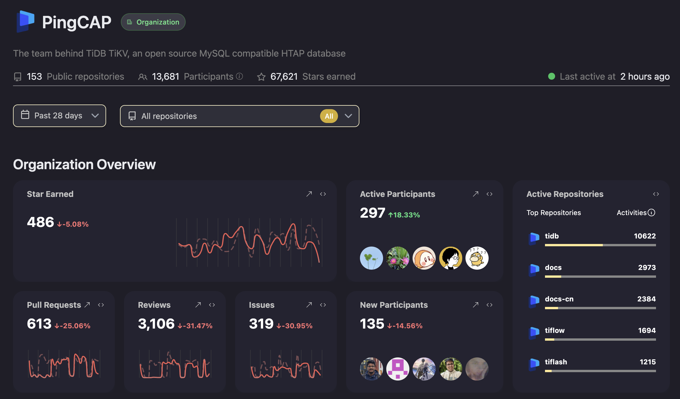Click the tidb activity progress bar
680x399 pixels.
point(600,245)
